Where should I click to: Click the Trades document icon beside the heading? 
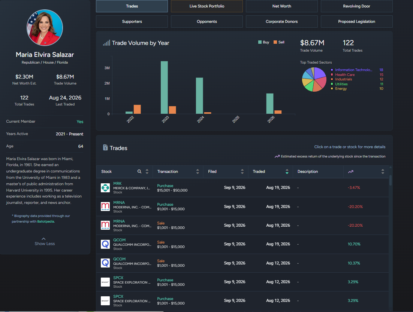point(105,147)
